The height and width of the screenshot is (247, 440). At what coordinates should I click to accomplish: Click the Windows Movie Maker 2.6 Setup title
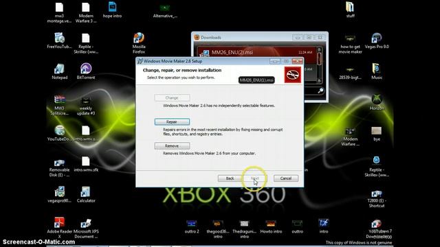click(x=173, y=61)
